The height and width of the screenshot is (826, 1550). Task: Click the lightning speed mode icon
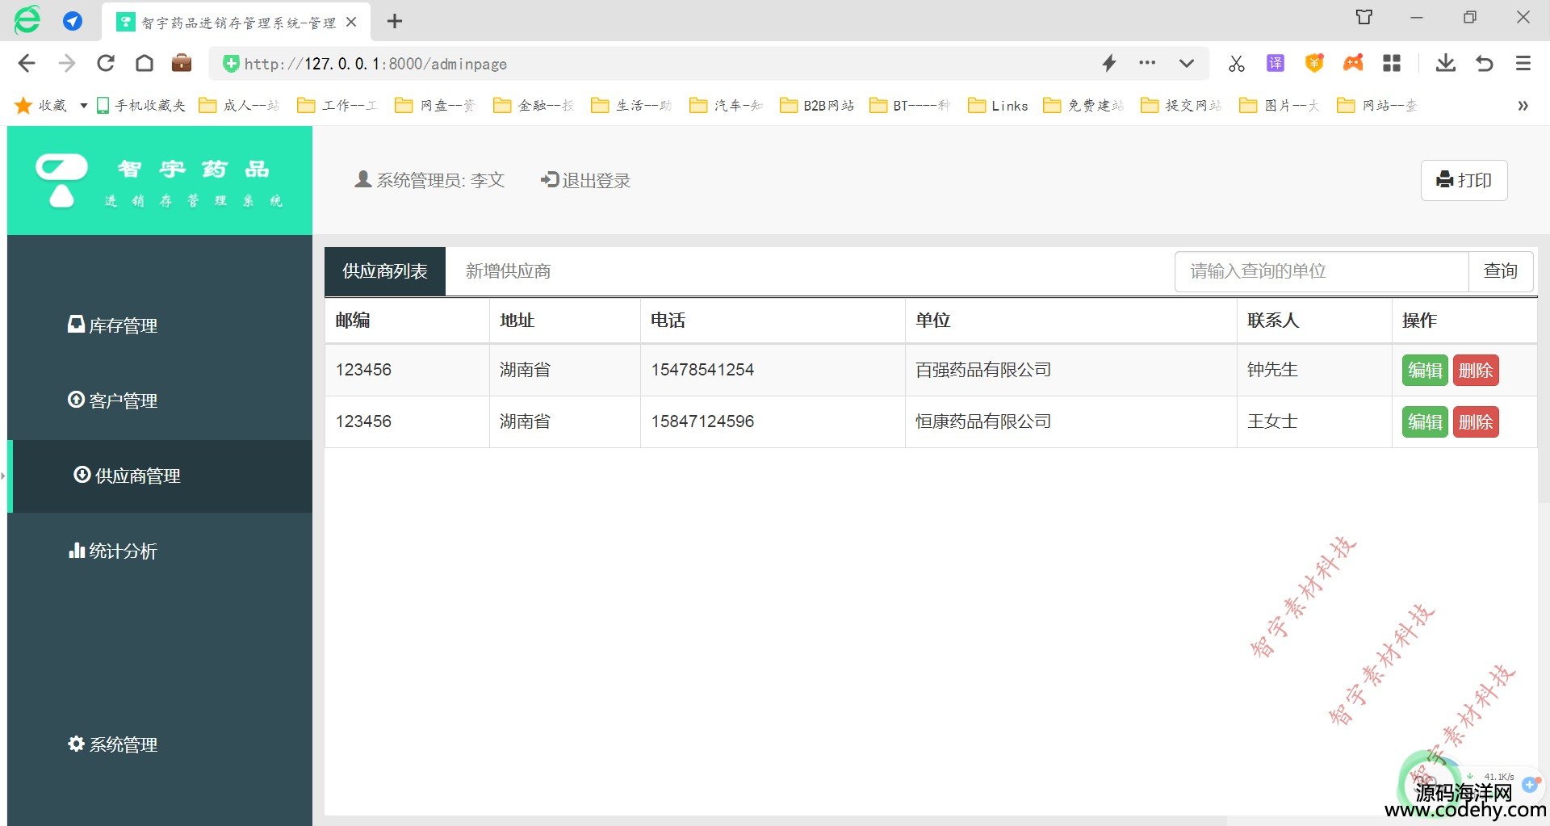[1109, 63]
